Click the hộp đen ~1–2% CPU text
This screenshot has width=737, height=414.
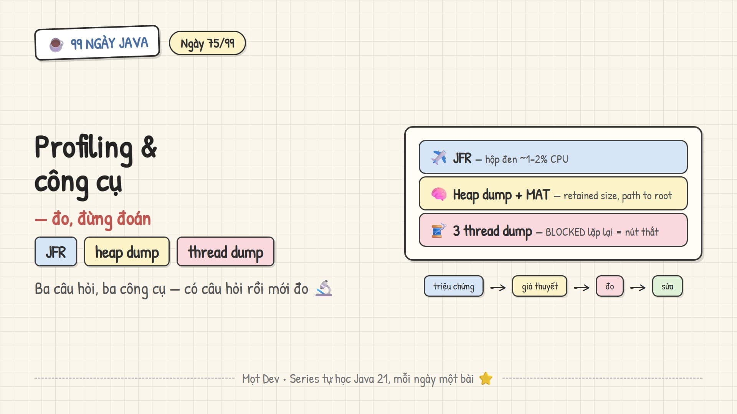point(527,159)
